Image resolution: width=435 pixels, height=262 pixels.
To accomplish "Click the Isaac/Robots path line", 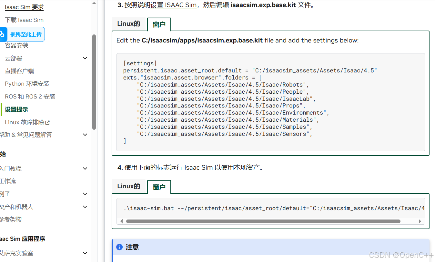I will point(223,85).
